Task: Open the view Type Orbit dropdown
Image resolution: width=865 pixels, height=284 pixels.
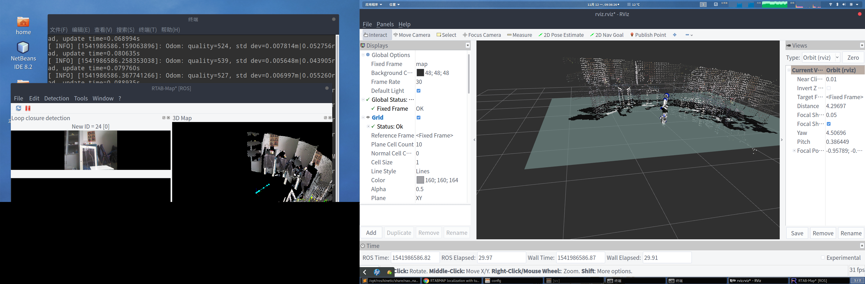Action: pos(821,58)
